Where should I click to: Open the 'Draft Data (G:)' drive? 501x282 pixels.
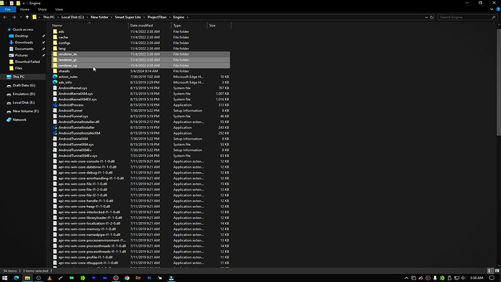23,85
